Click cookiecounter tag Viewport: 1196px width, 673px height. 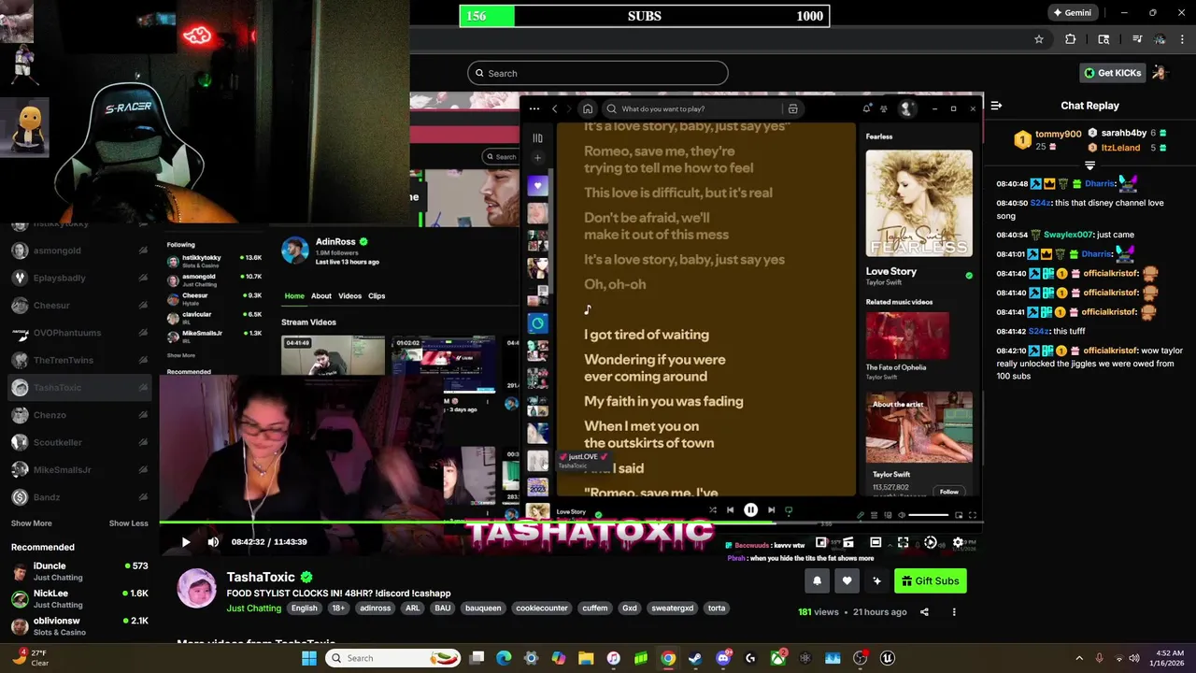pyautogui.click(x=542, y=609)
